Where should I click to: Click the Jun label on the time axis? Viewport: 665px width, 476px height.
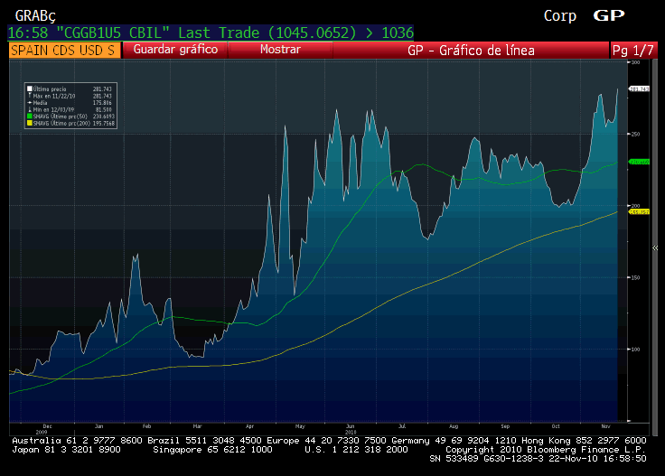click(x=351, y=426)
